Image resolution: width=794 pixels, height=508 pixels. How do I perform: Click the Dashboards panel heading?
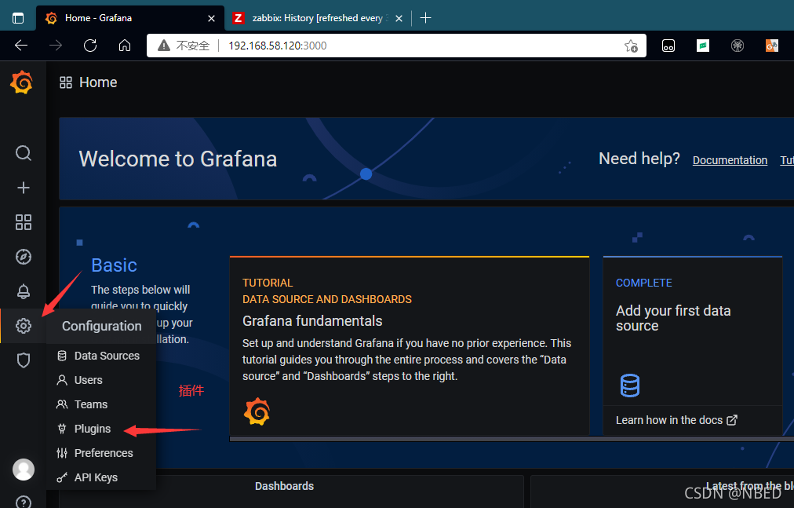coord(284,486)
